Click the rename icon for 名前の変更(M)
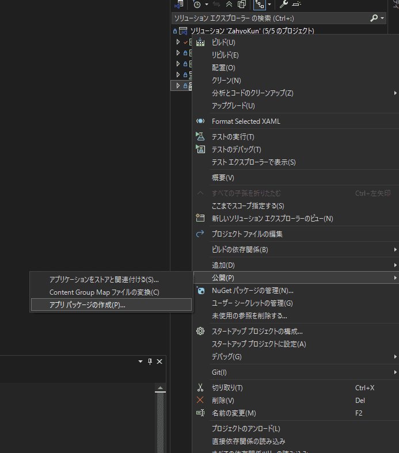The height and width of the screenshot is (453, 399). [x=200, y=413]
